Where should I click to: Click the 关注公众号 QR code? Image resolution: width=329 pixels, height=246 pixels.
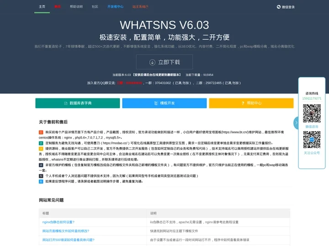[312, 140]
